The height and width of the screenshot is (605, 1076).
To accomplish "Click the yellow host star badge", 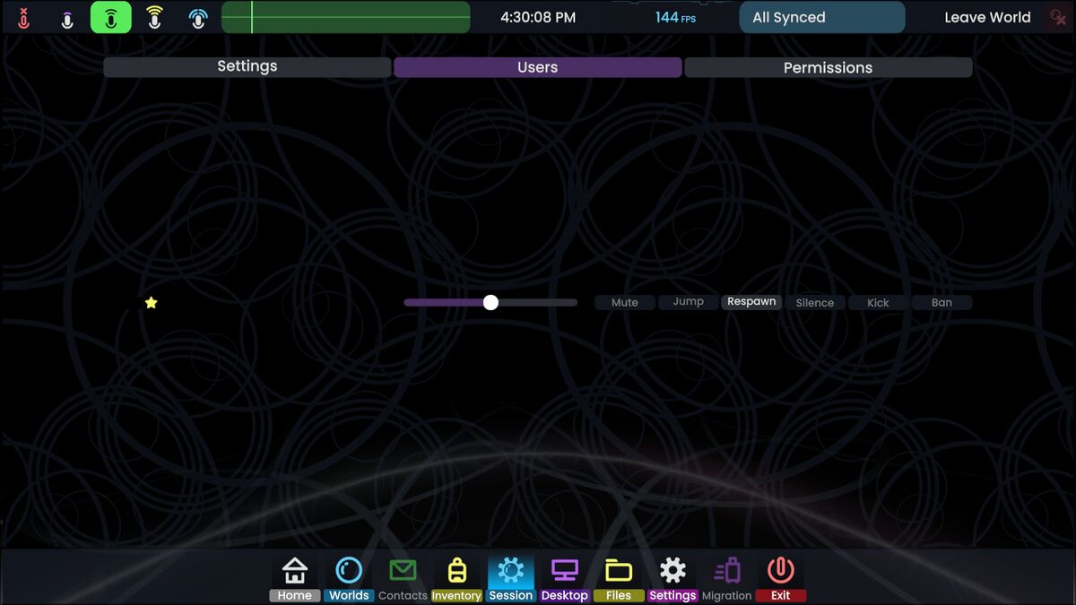I will (151, 302).
